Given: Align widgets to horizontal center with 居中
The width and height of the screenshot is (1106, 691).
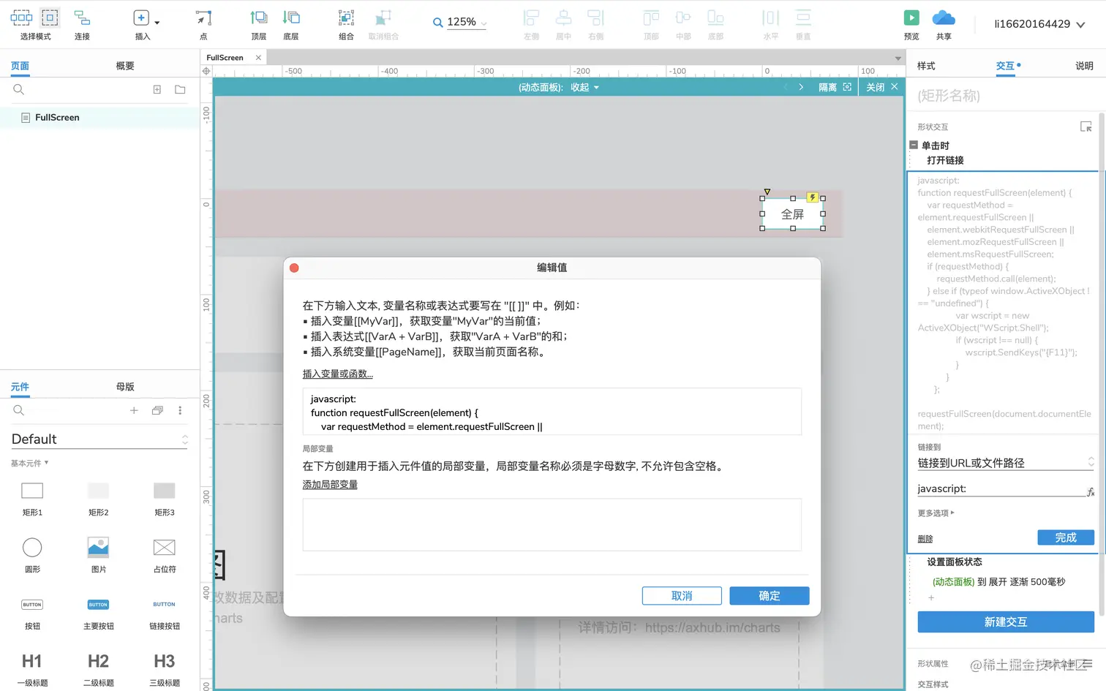Looking at the screenshot, I should point(563,24).
